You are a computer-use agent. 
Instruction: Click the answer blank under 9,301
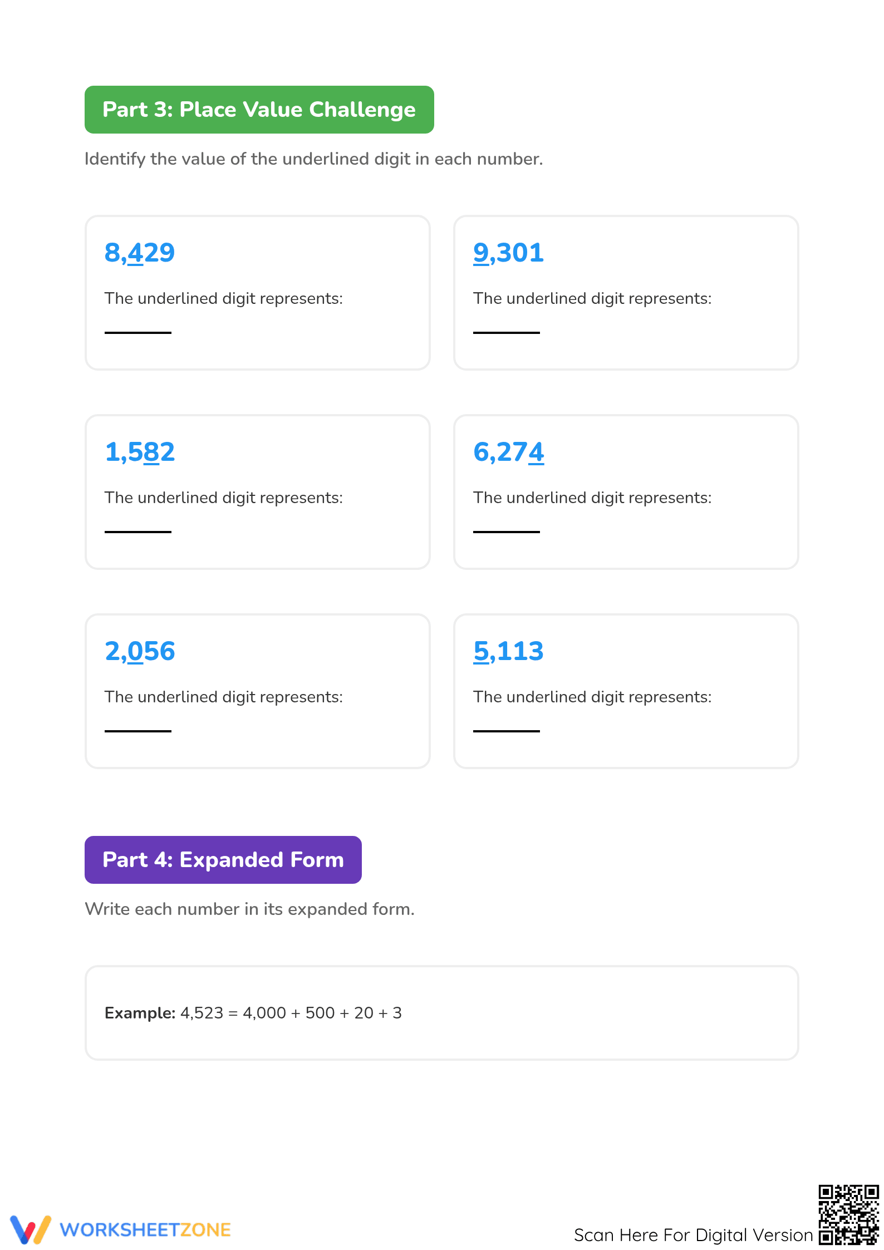coord(507,332)
